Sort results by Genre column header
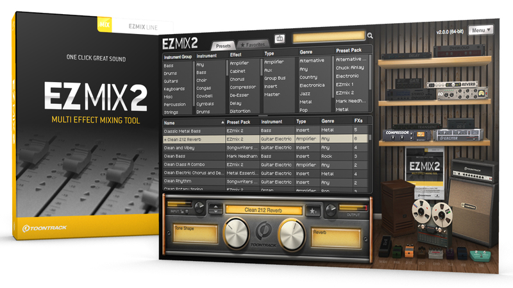513x288 pixels. click(336, 121)
